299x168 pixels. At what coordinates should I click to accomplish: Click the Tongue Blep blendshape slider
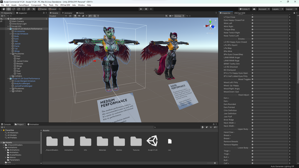[270, 29]
